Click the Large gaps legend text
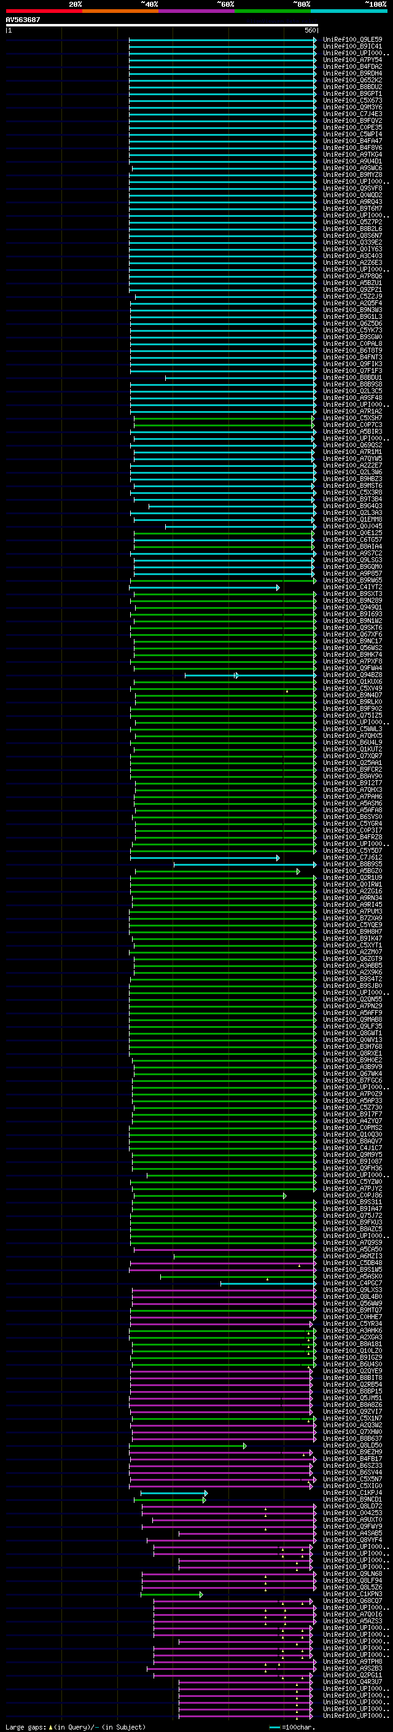 76,1726
